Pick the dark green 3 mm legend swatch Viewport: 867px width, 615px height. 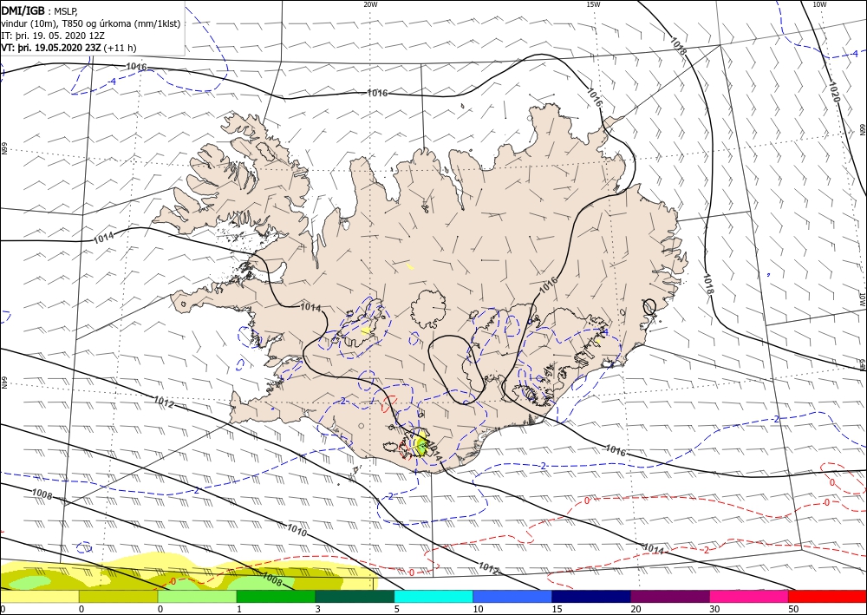pyautogui.click(x=355, y=596)
